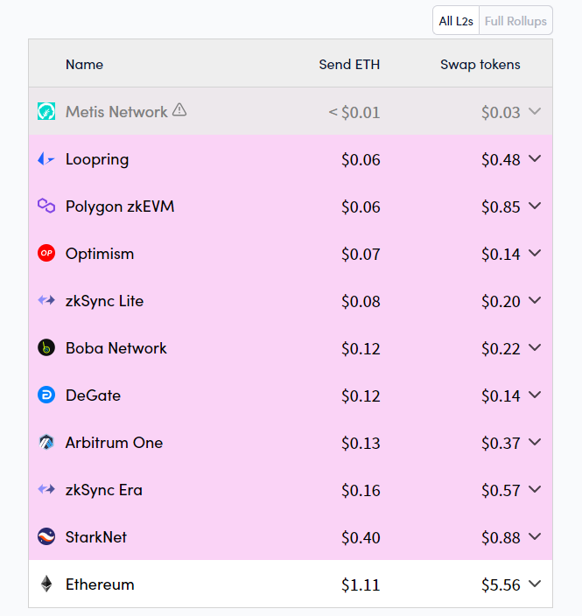Click the Arbitrum One logo icon
Screen dimensions: 582x616
coord(46,443)
